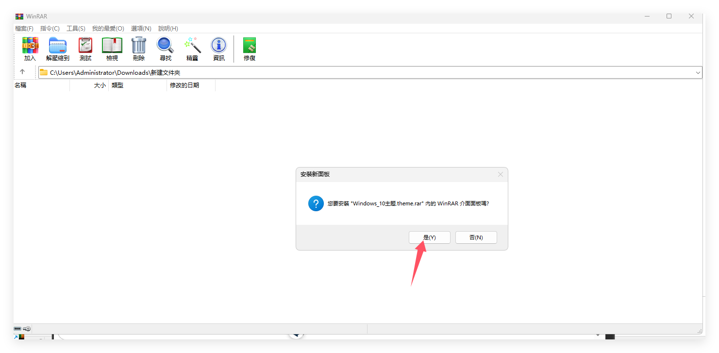Click the WinRAR app icon in title bar
Image resolution: width=719 pixels, height=353 pixels.
pos(19,16)
